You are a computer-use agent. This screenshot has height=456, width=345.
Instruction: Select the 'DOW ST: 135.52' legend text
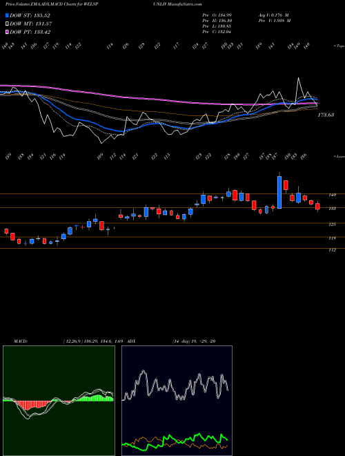tap(30, 15)
